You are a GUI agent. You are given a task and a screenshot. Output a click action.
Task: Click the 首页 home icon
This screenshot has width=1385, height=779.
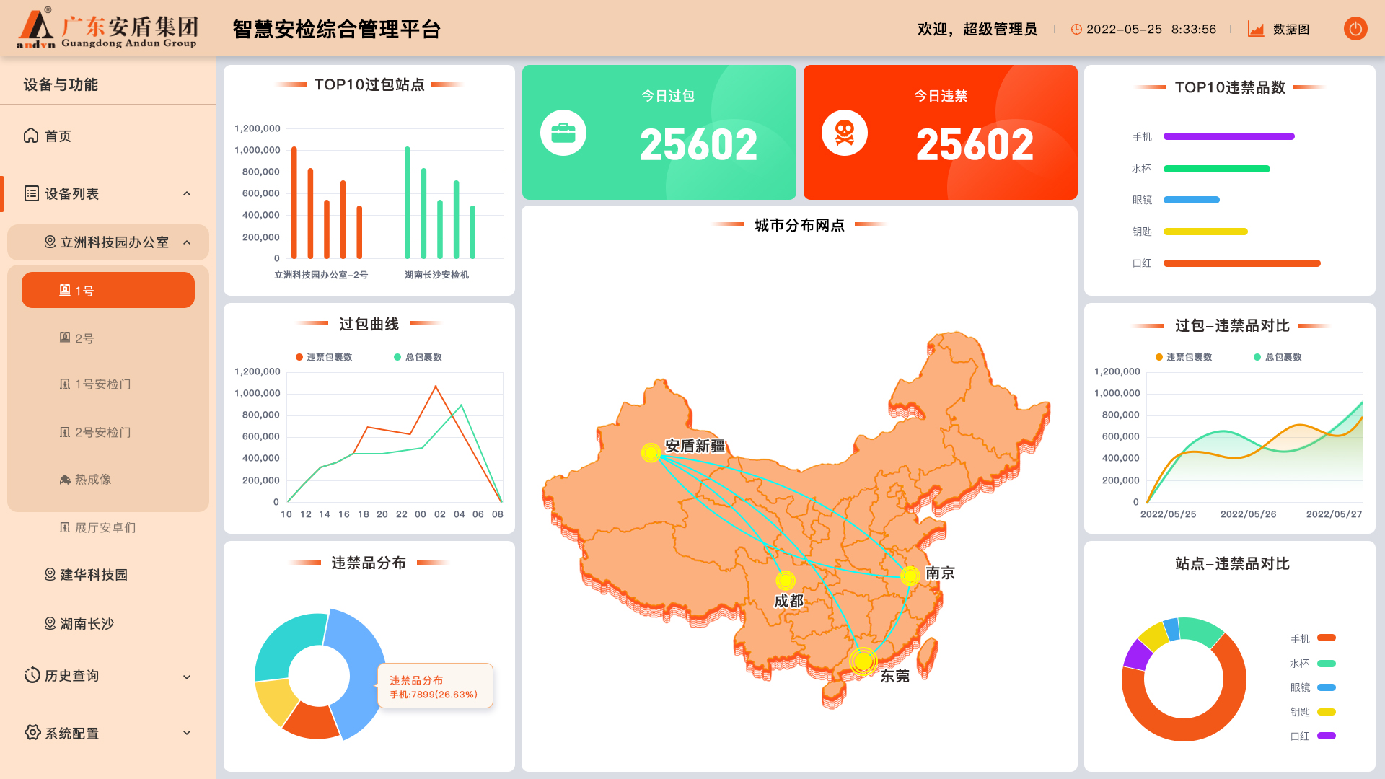point(31,136)
